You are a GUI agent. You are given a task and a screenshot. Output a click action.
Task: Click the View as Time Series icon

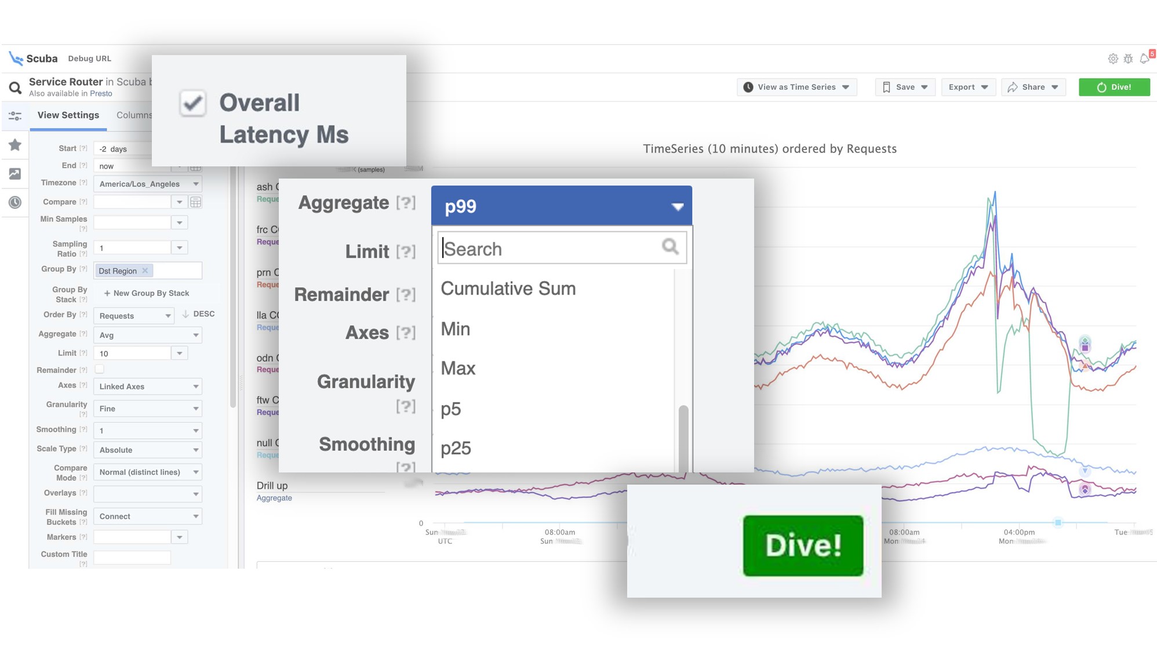747,86
